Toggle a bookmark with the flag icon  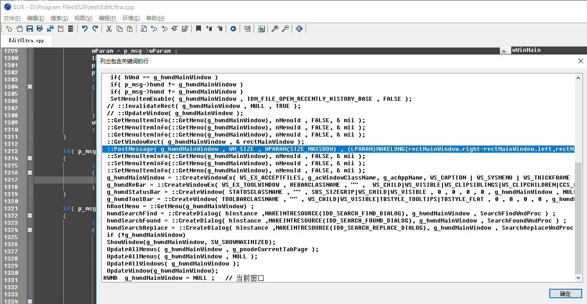tap(199, 29)
